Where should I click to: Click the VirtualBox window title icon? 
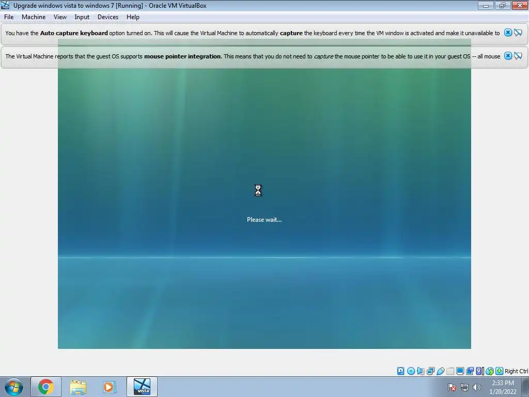click(5, 5)
